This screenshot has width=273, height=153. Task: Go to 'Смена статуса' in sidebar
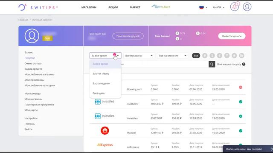click(33, 63)
